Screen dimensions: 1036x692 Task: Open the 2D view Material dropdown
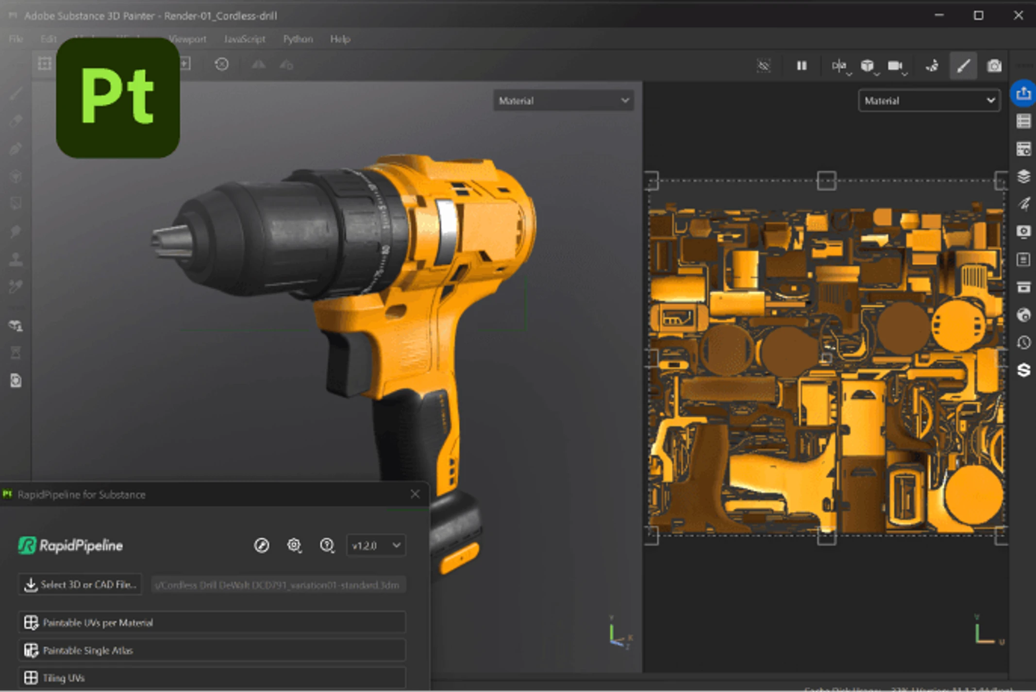929,101
